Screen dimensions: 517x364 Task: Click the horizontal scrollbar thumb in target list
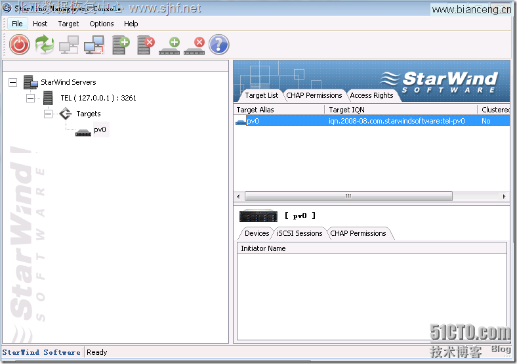click(348, 196)
